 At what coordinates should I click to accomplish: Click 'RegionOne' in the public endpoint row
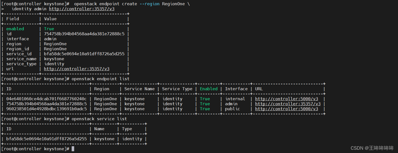pyautogui.click(x=106, y=109)
